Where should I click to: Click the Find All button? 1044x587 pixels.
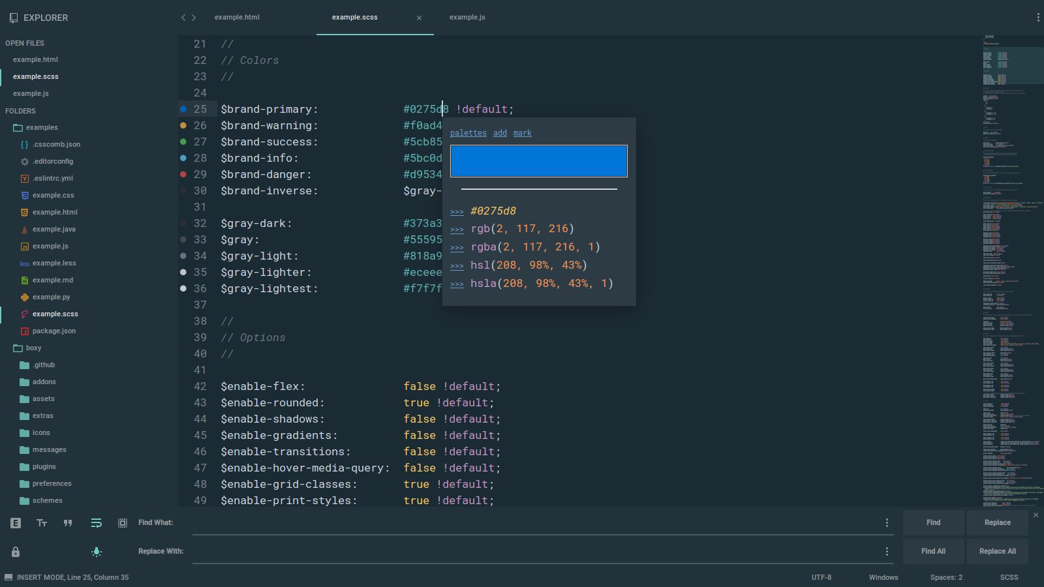point(933,551)
